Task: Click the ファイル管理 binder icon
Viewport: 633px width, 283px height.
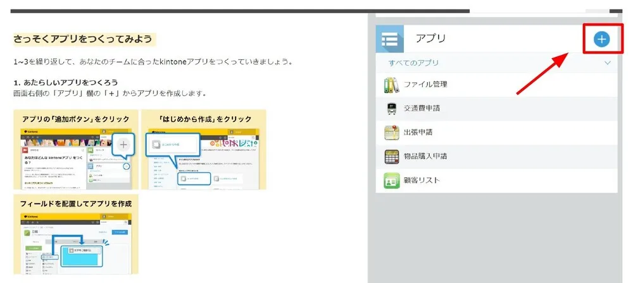Action: (x=392, y=85)
